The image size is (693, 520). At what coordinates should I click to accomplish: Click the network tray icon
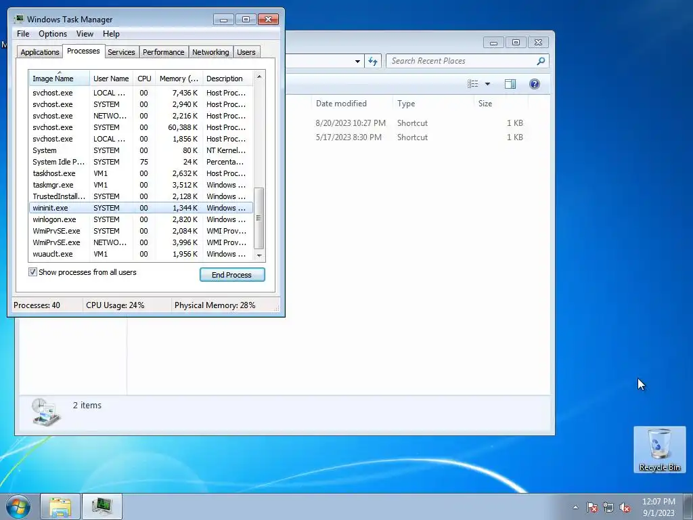pyautogui.click(x=608, y=507)
